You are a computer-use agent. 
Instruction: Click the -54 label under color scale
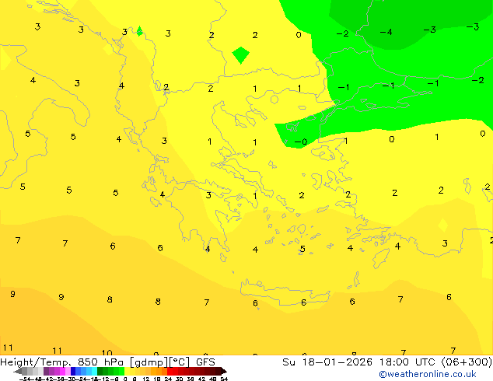tap(25, 379)
